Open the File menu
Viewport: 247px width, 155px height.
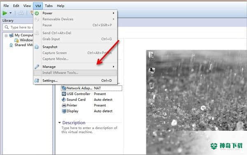coord(6,6)
